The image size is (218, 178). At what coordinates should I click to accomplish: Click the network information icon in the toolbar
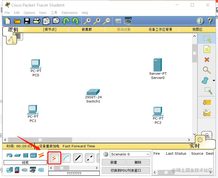click(x=200, y=21)
